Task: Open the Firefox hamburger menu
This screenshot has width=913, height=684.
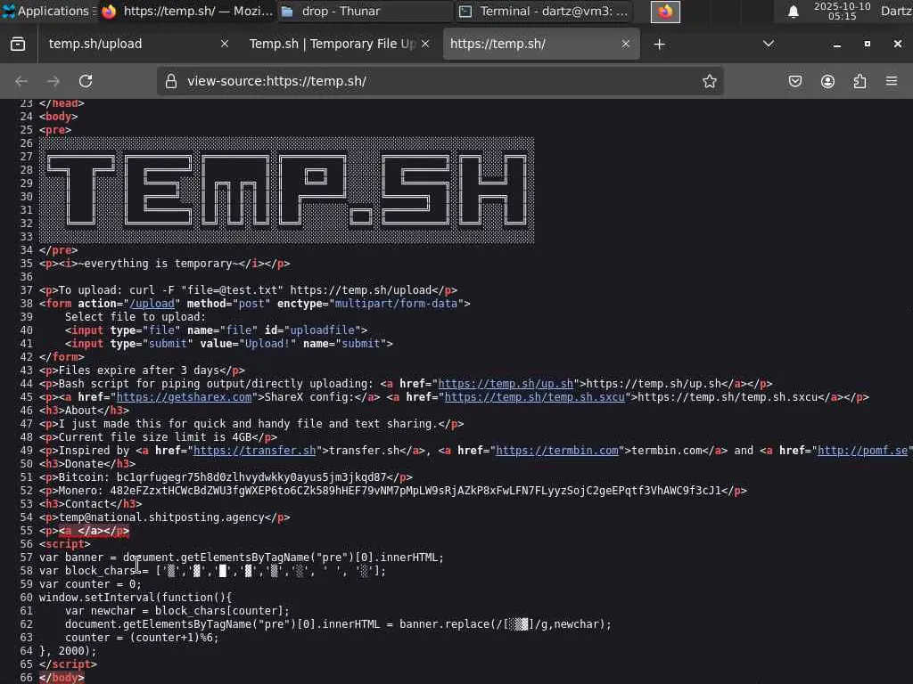Action: pyautogui.click(x=892, y=81)
